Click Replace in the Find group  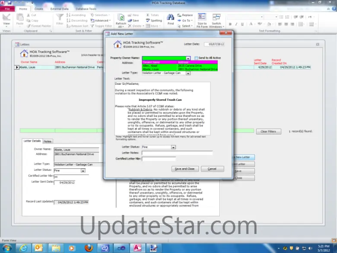pos(185,15)
